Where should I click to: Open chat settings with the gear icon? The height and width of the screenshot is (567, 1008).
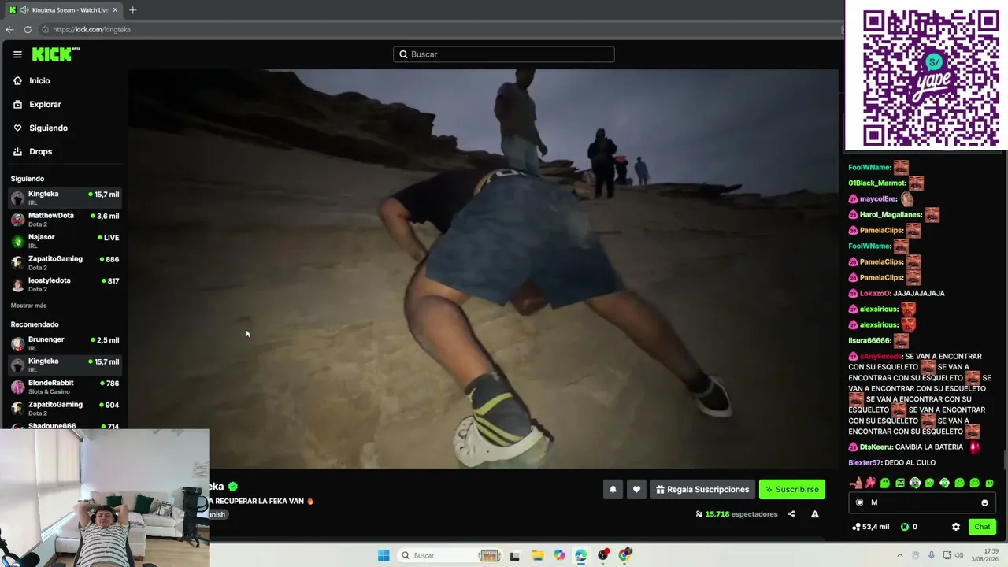click(x=956, y=527)
